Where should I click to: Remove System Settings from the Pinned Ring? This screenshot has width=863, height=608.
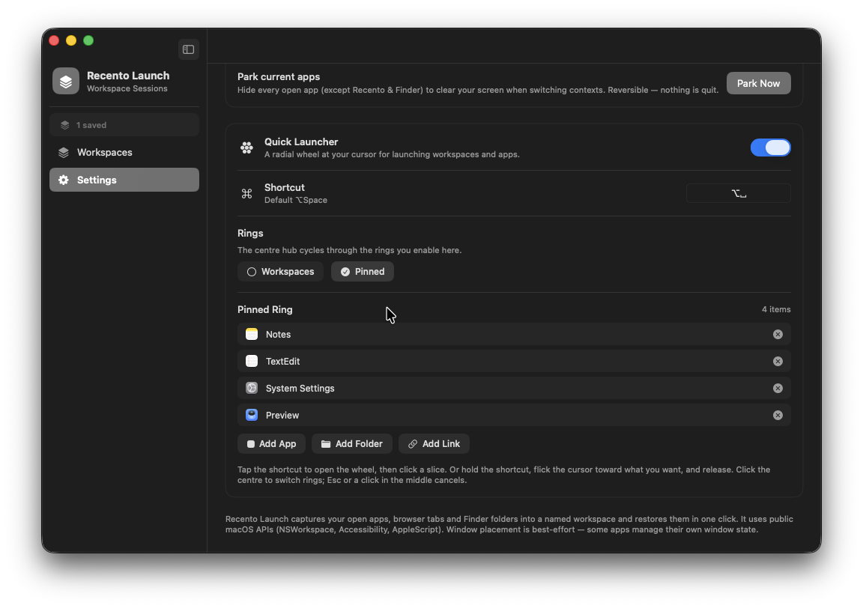coord(777,389)
